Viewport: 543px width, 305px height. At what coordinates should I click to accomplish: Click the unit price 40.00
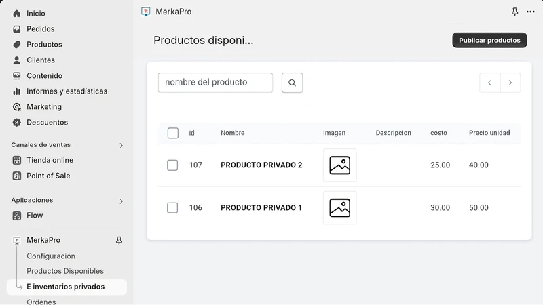pyautogui.click(x=479, y=165)
